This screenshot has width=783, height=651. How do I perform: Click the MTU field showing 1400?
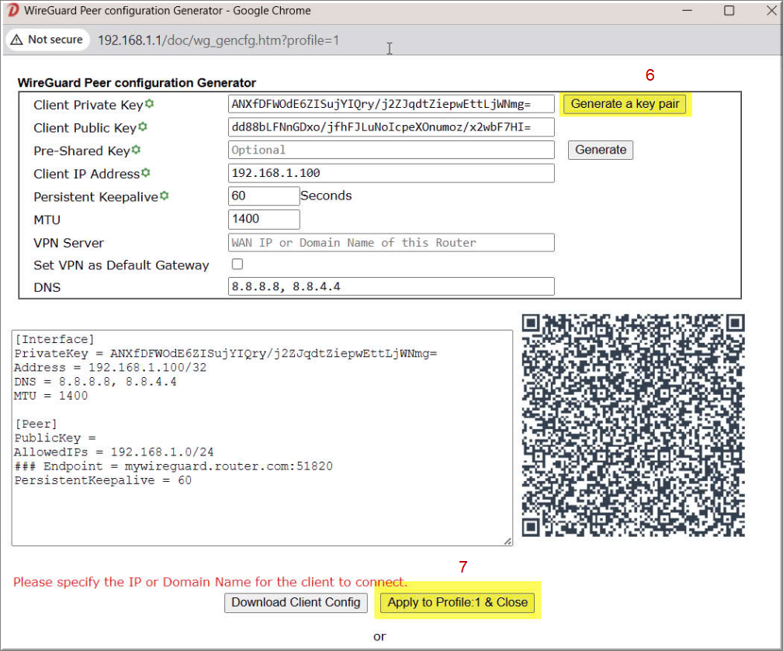point(264,219)
